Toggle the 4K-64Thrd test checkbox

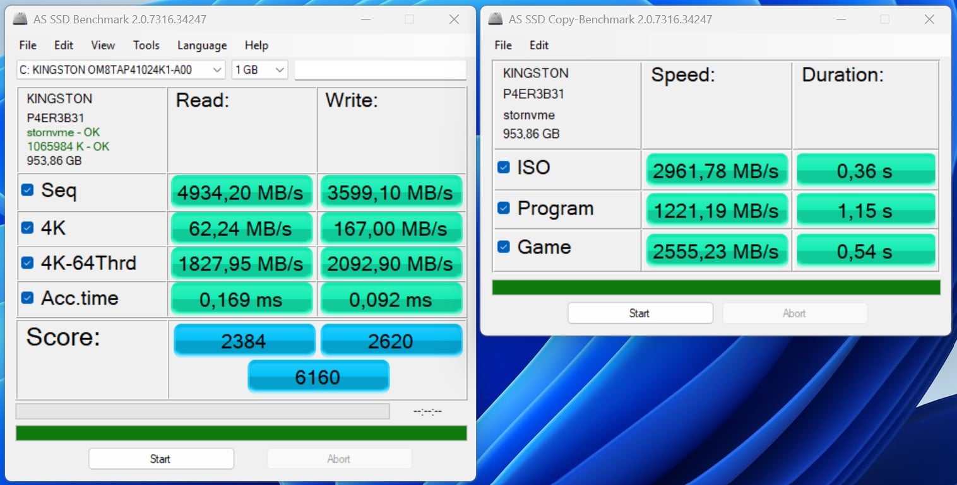coord(27,262)
